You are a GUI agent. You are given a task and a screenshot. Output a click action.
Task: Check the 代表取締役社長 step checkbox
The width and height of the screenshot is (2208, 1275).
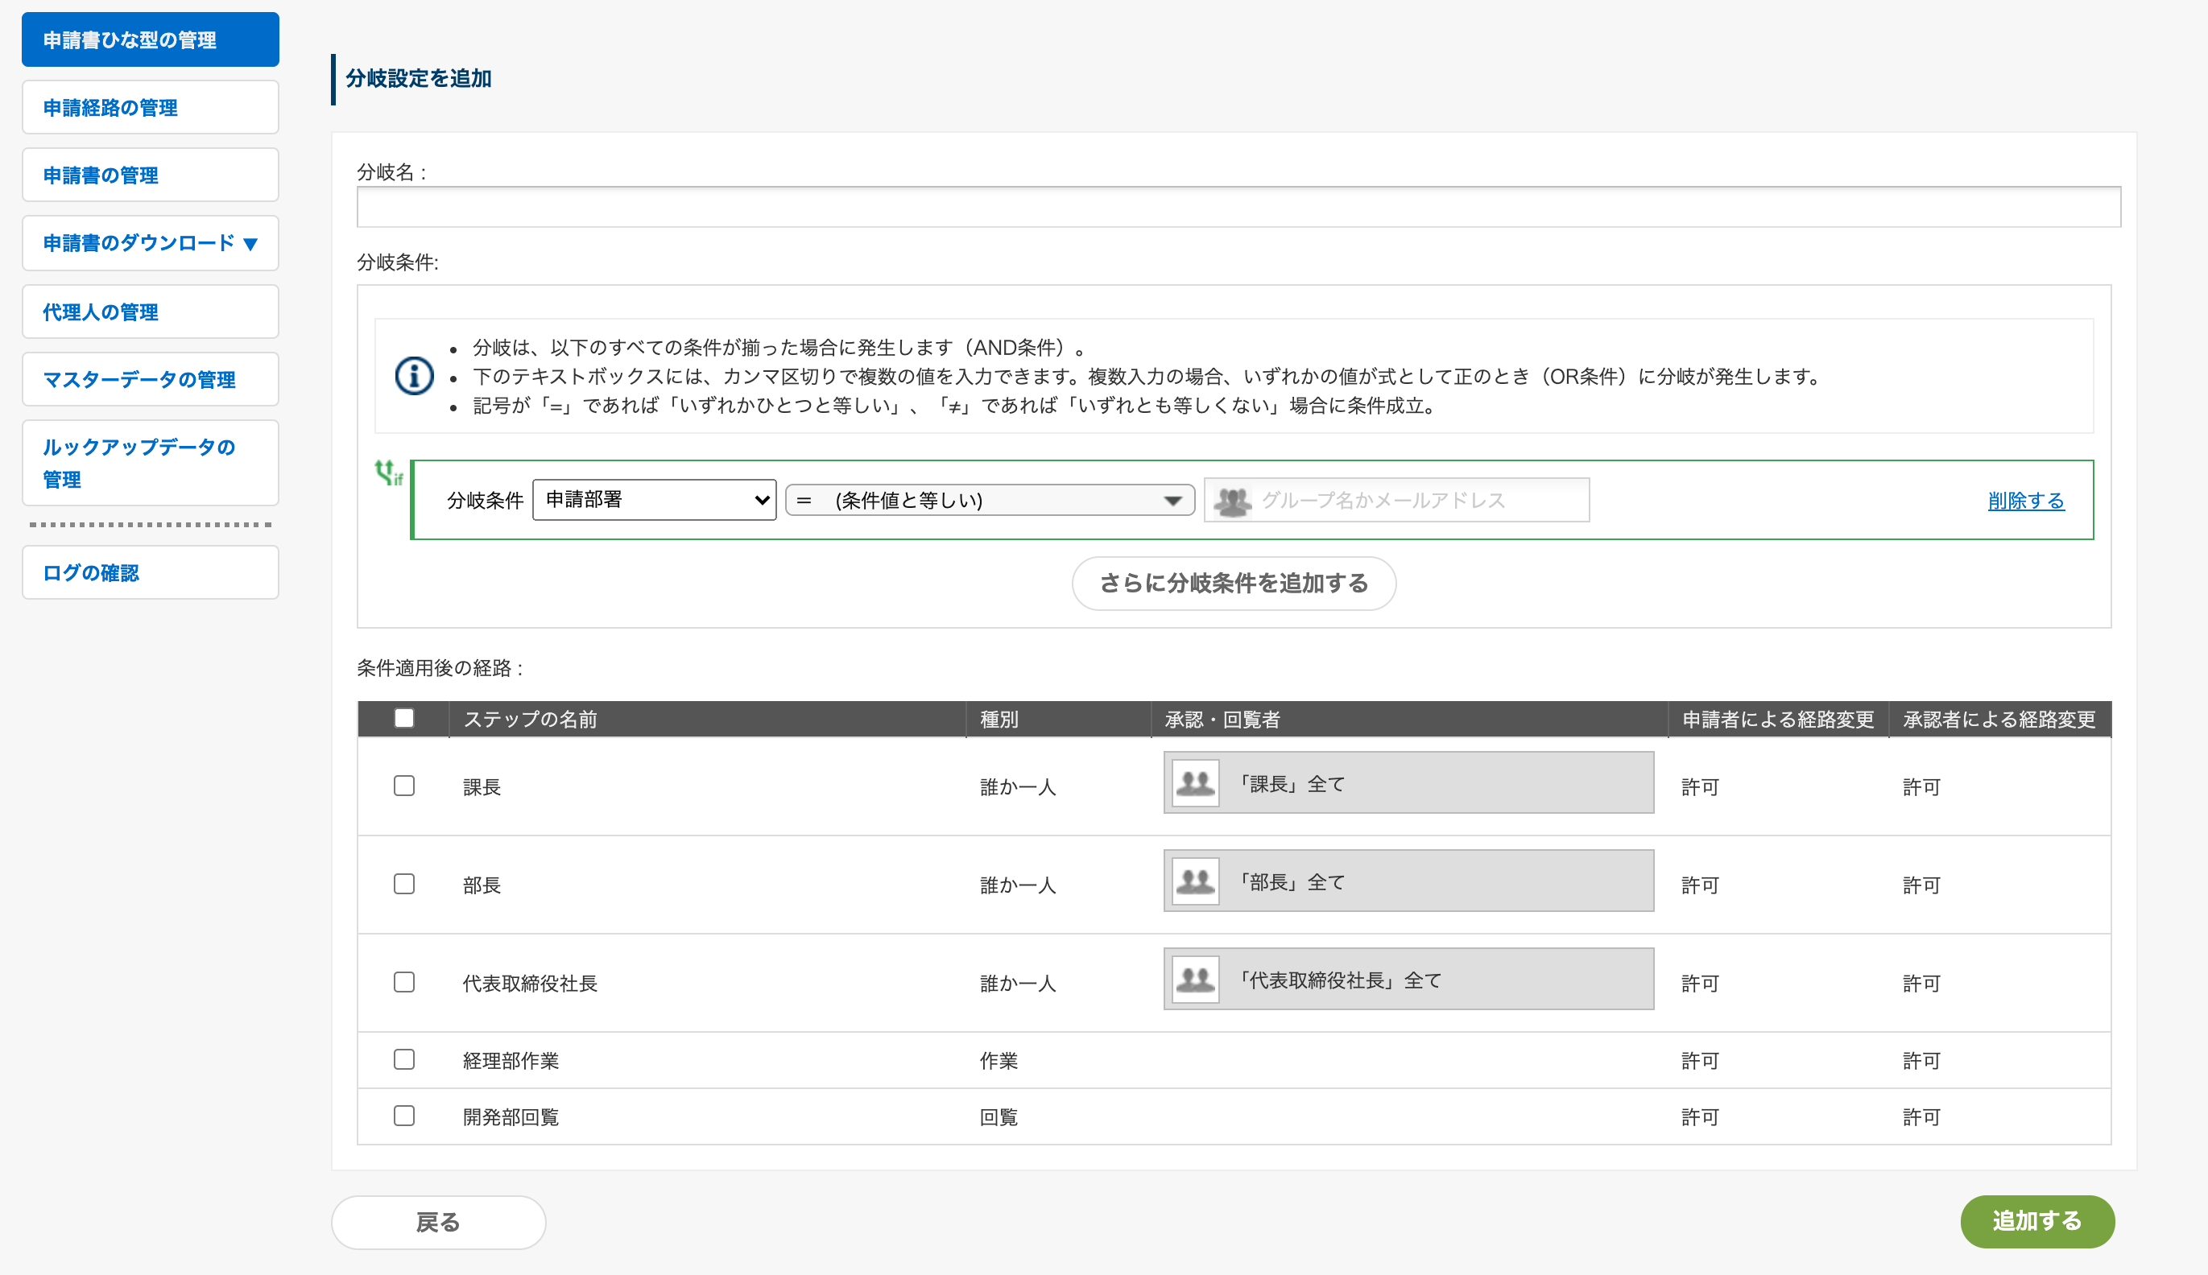coord(403,982)
